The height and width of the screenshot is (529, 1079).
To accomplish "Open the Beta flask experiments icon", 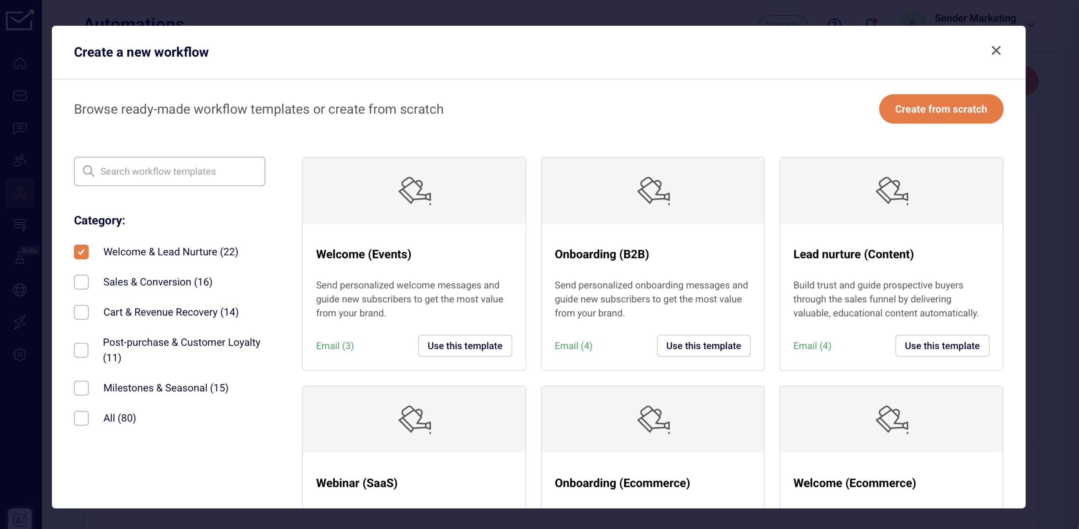I will click(x=20, y=257).
